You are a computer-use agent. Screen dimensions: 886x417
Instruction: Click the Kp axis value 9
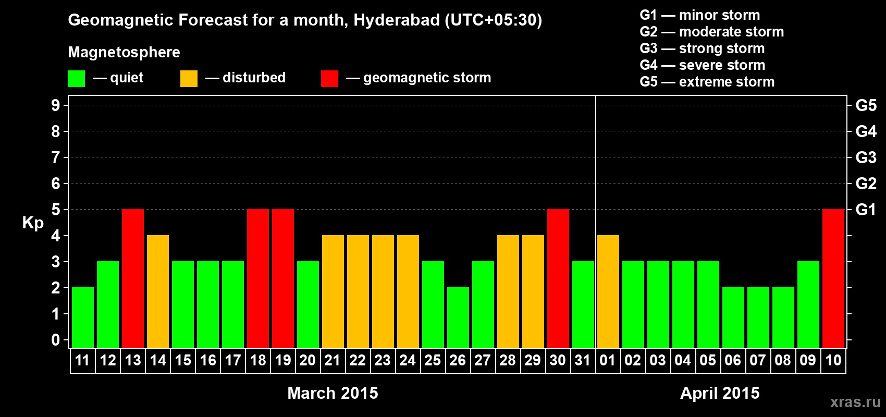coord(56,105)
